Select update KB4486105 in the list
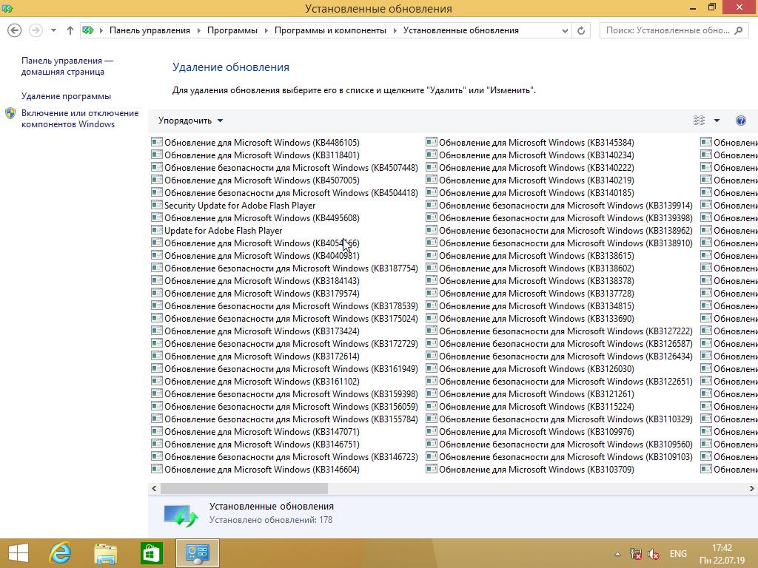 261,143
